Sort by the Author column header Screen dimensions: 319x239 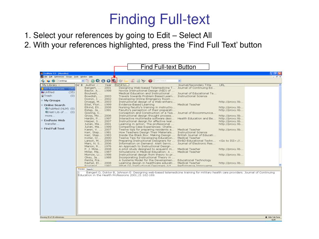(x=93, y=85)
